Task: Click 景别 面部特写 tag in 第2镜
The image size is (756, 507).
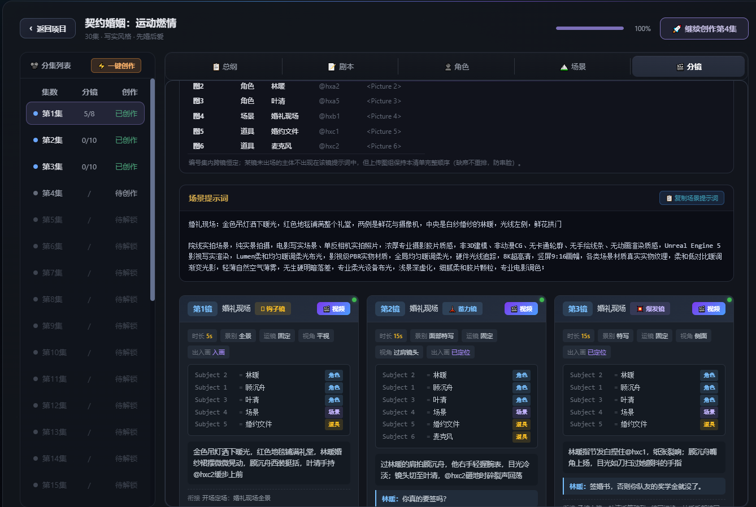Action: pyautogui.click(x=434, y=336)
